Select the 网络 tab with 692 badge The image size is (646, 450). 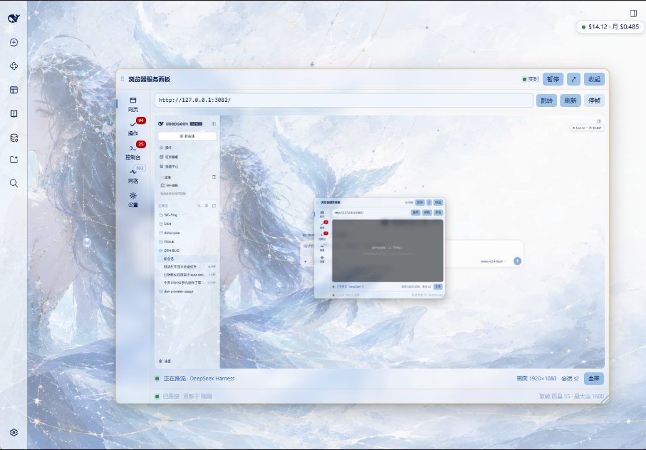[x=133, y=176]
